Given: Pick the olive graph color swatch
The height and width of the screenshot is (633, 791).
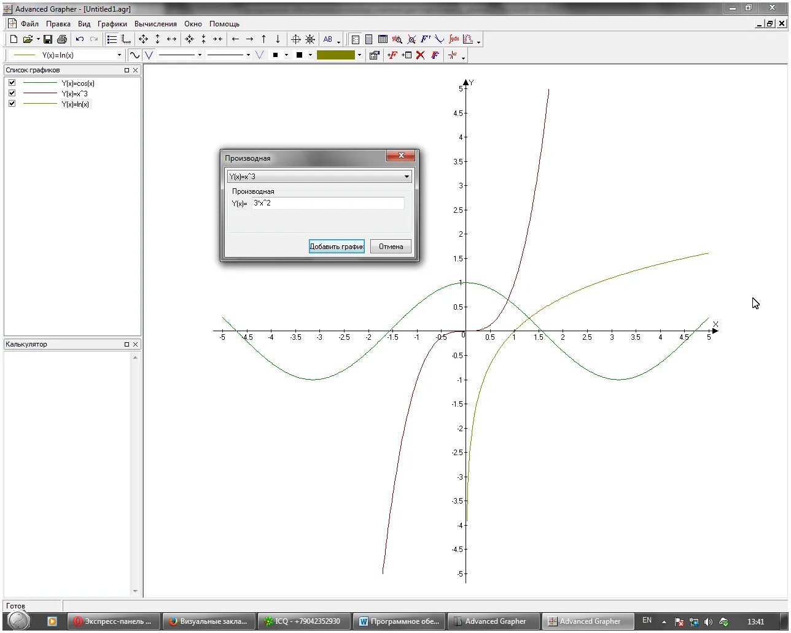Looking at the screenshot, I should pyautogui.click(x=336, y=55).
